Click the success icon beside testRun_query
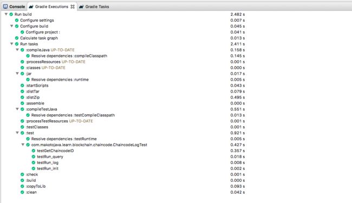Screen dimensions: 352x203 coord(34,156)
